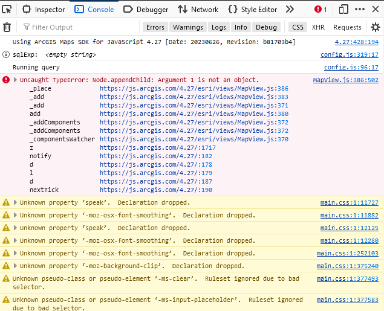Open MapView.js:386:502 source link
Image resolution: width=384 pixels, height=311 pixels.
(345, 80)
